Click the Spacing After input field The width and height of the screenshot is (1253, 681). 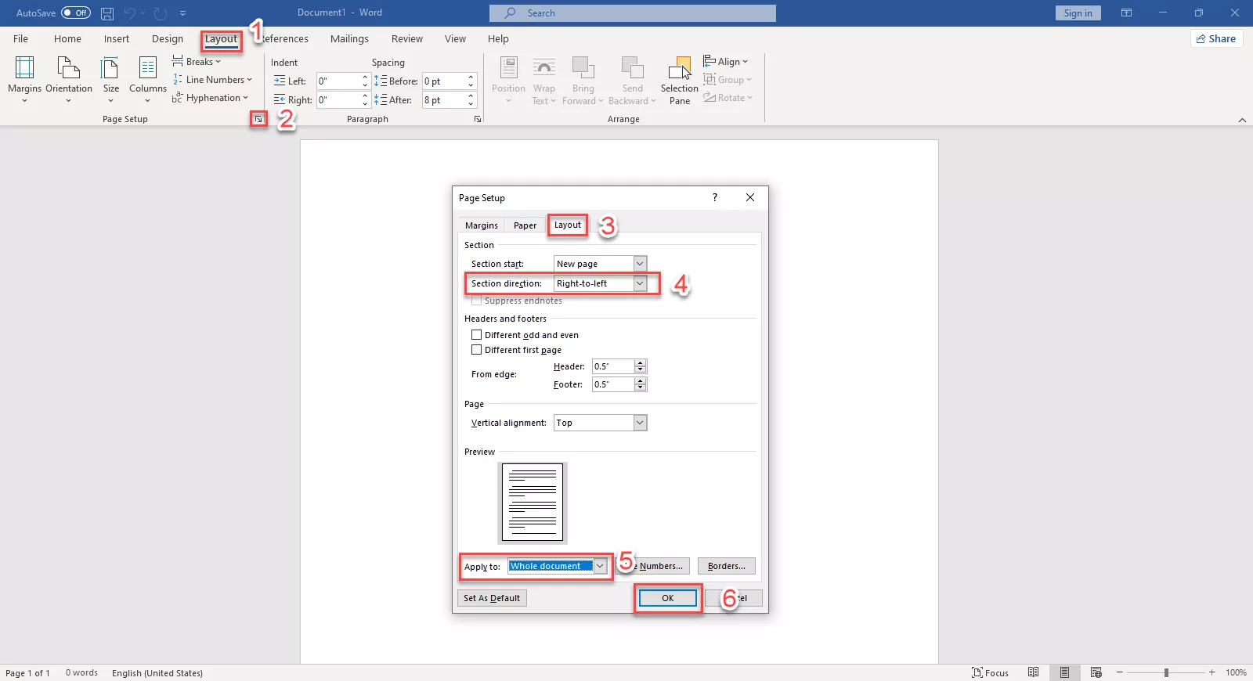click(444, 100)
